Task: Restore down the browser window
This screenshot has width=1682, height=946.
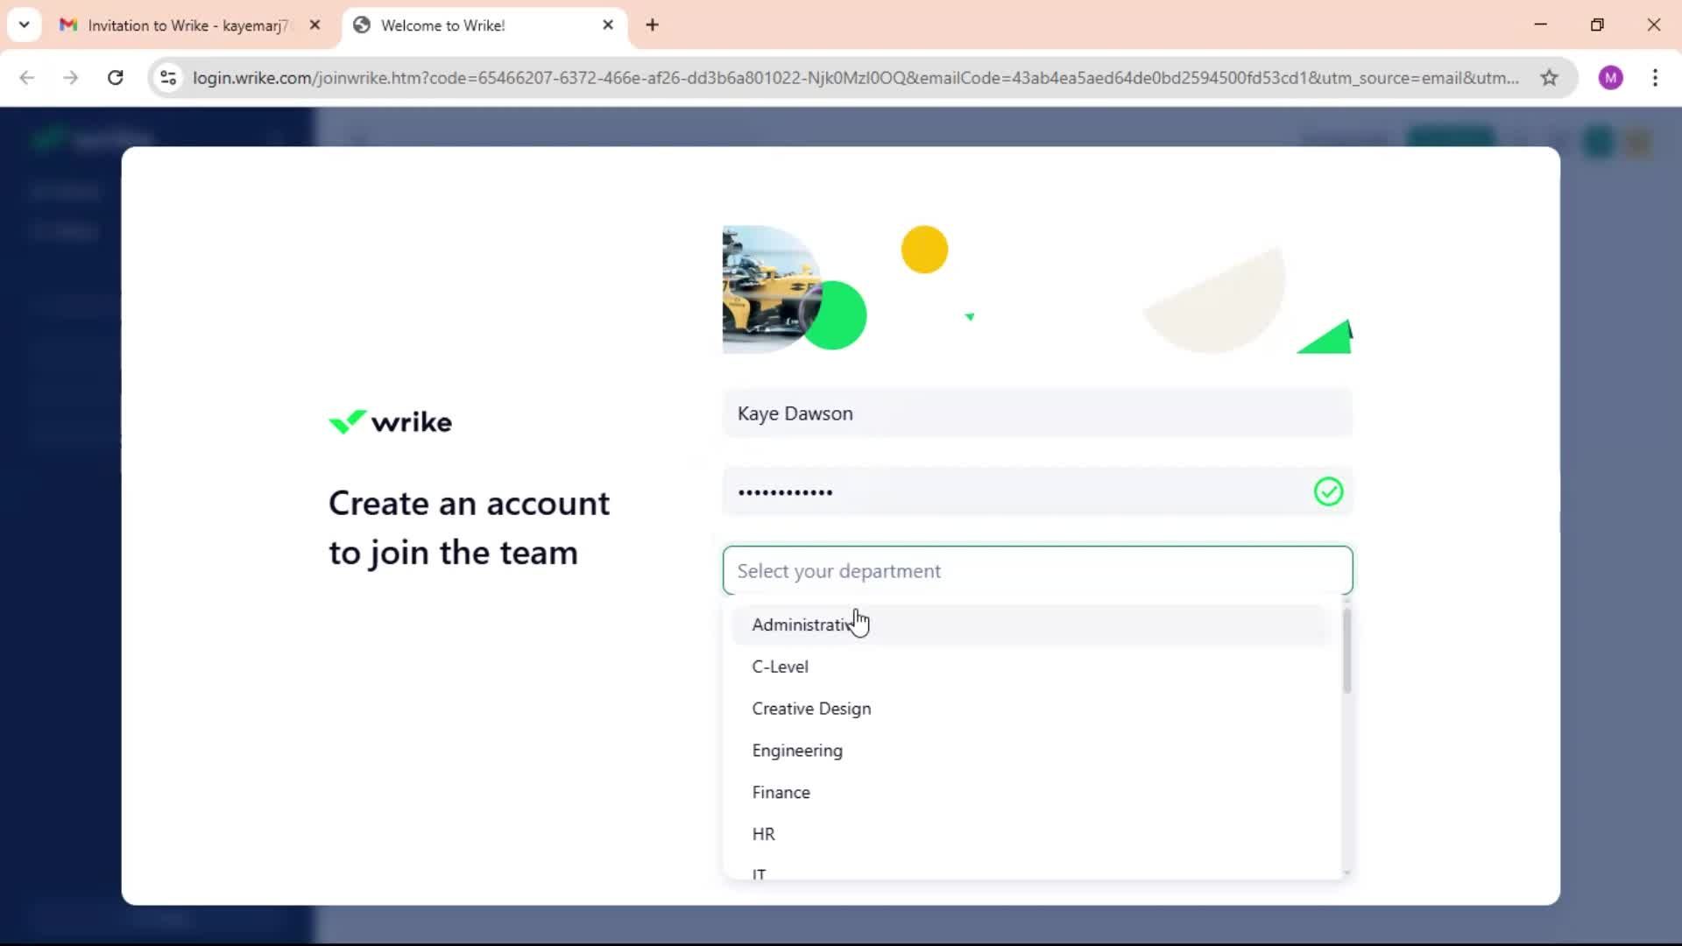Action: (1597, 25)
